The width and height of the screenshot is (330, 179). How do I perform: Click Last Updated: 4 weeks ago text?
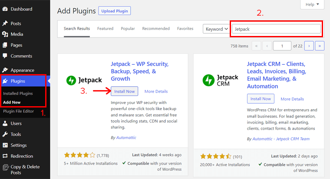click(157, 155)
